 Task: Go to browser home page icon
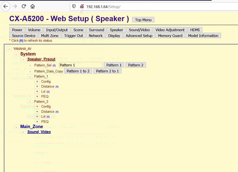click(x=33, y=6)
